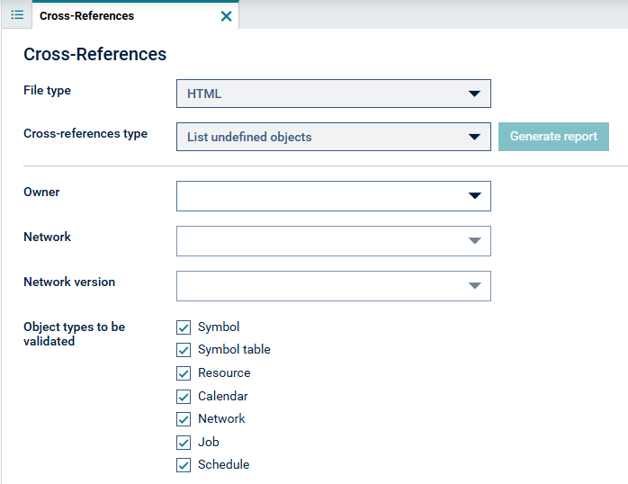This screenshot has width=628, height=484.
Task: Close the Cross-References tab
Action: [x=227, y=16]
